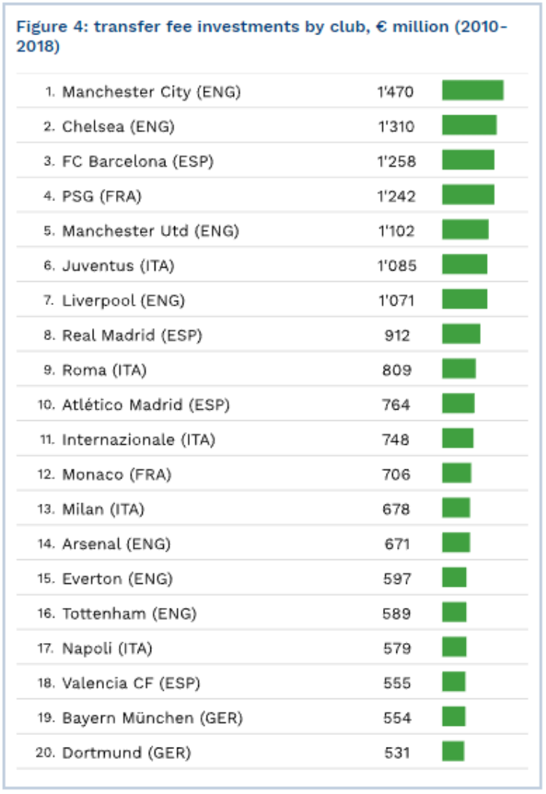The width and height of the screenshot is (546, 794).
Task: Click Milan's 678 value
Action: (396, 509)
